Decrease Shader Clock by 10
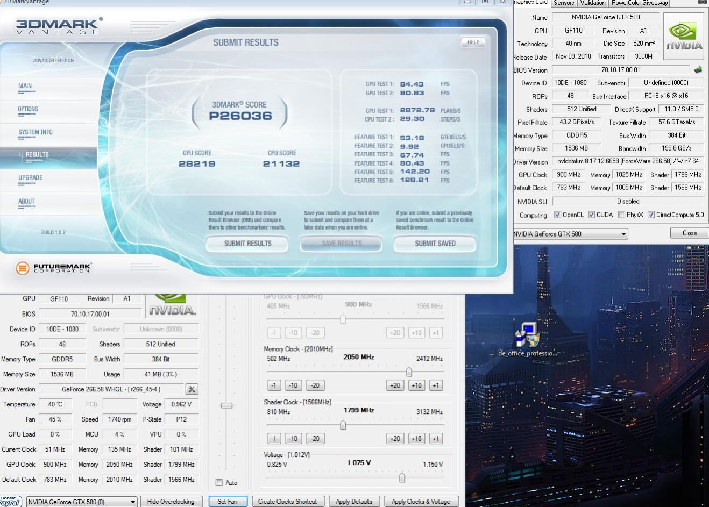The image size is (709, 507). (293, 438)
